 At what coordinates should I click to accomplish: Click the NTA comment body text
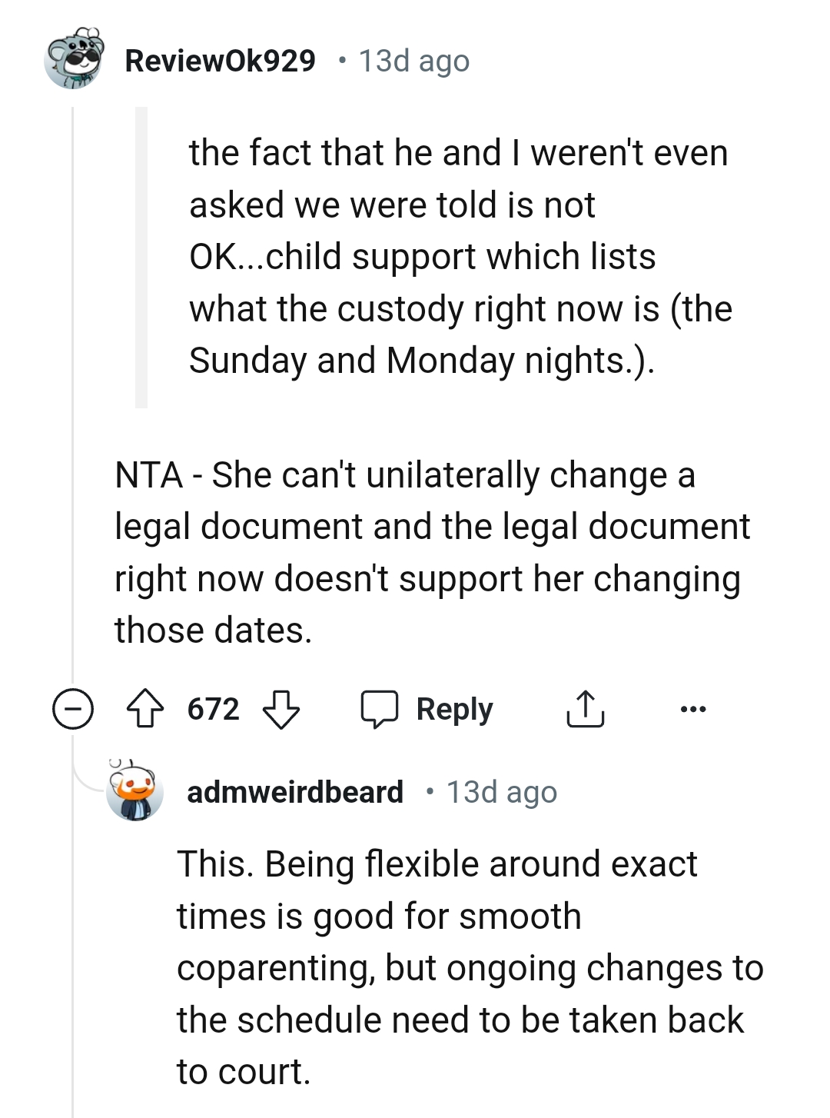pyautogui.click(x=430, y=551)
